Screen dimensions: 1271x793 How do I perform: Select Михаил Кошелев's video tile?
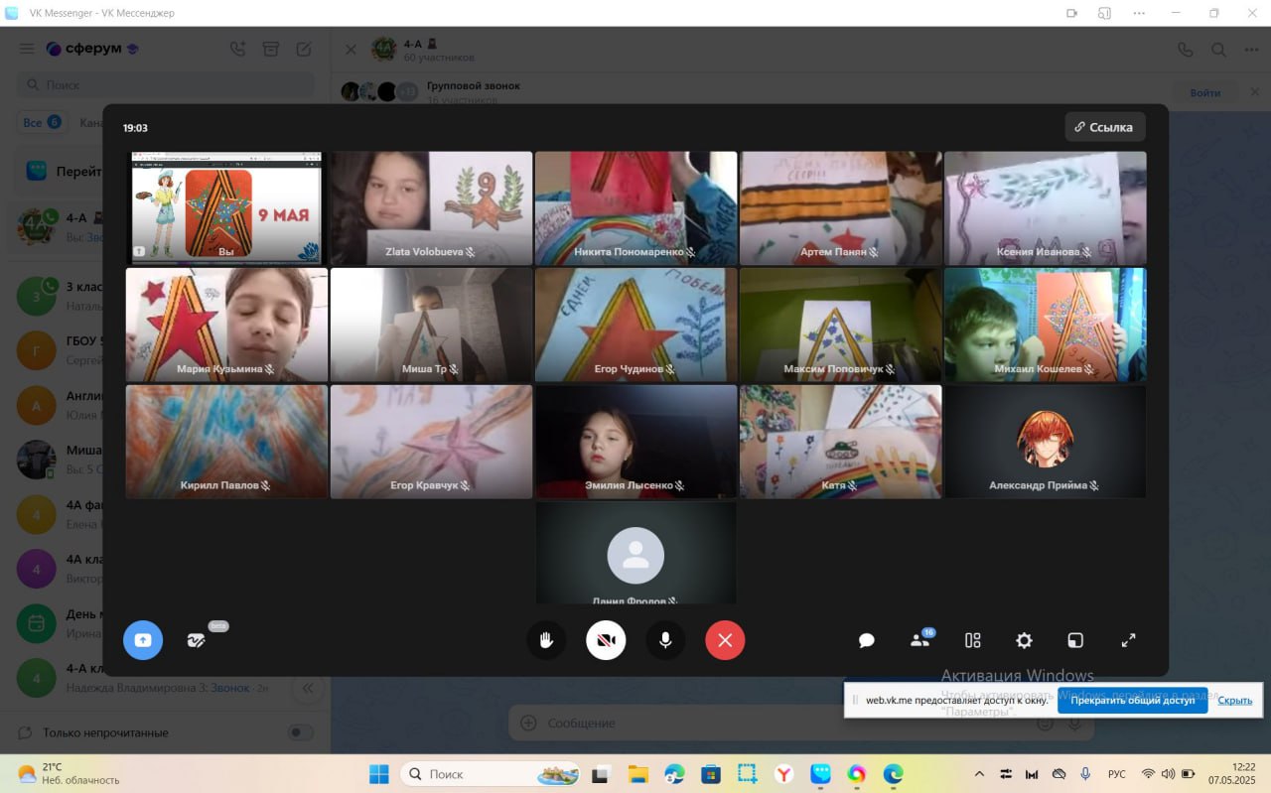pos(1045,325)
